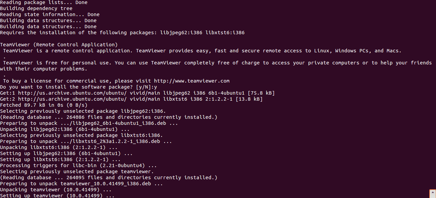Click the libxtst6:i386 name in the Requires line
The width and height of the screenshot is (436, 198).
coord(225,33)
